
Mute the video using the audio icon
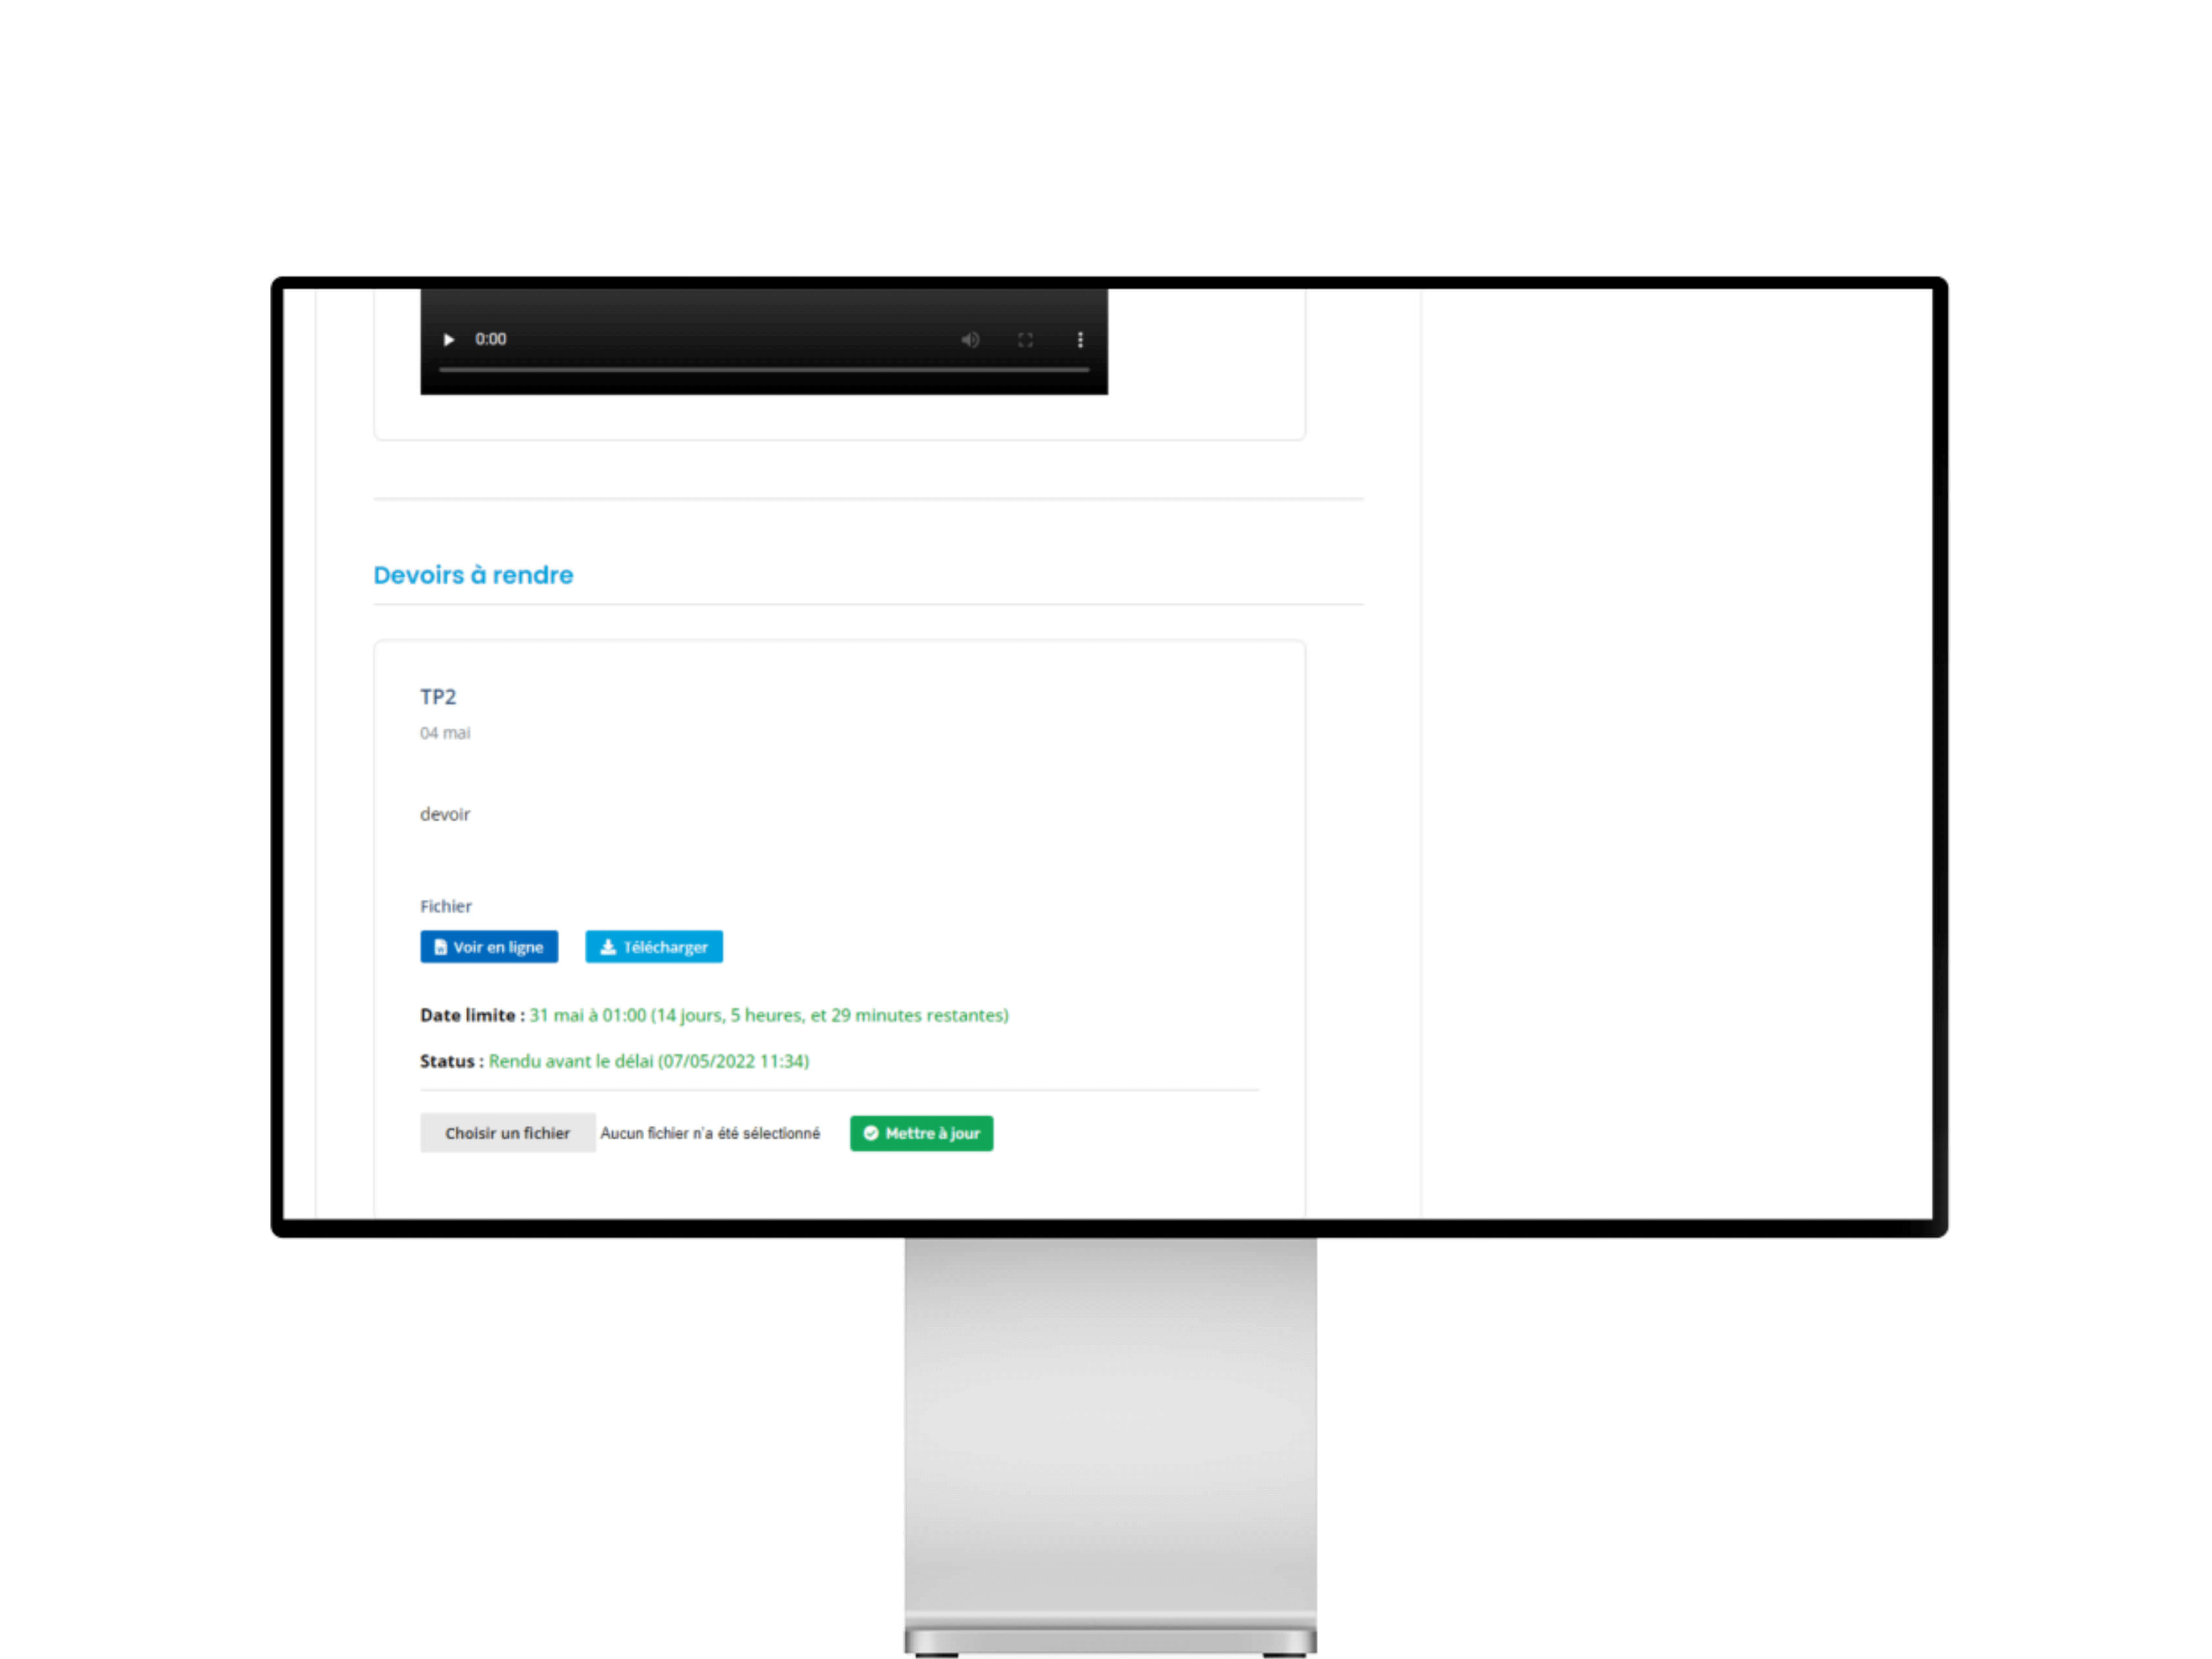click(x=970, y=338)
